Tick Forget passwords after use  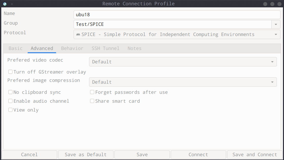92,92
